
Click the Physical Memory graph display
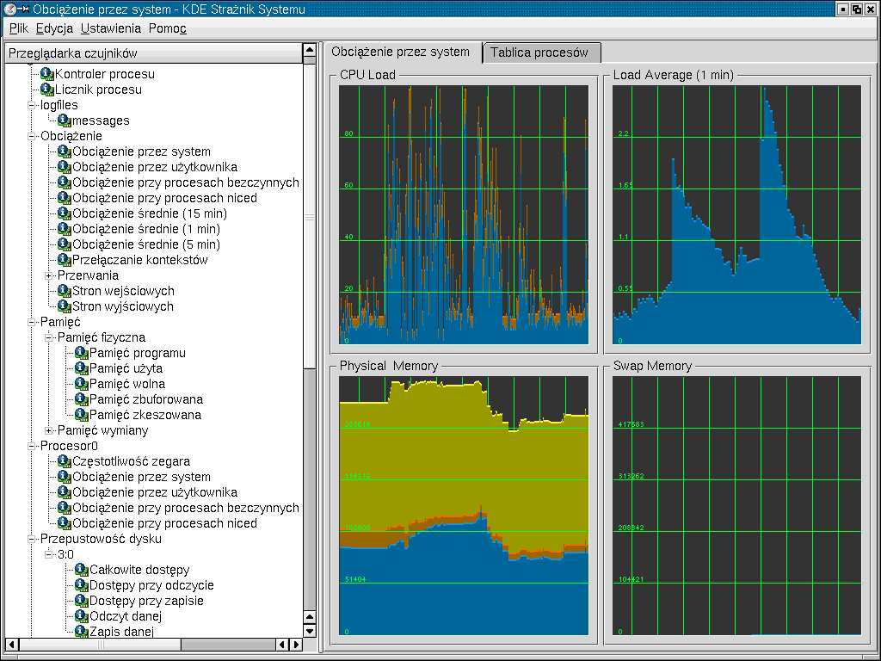pos(464,506)
